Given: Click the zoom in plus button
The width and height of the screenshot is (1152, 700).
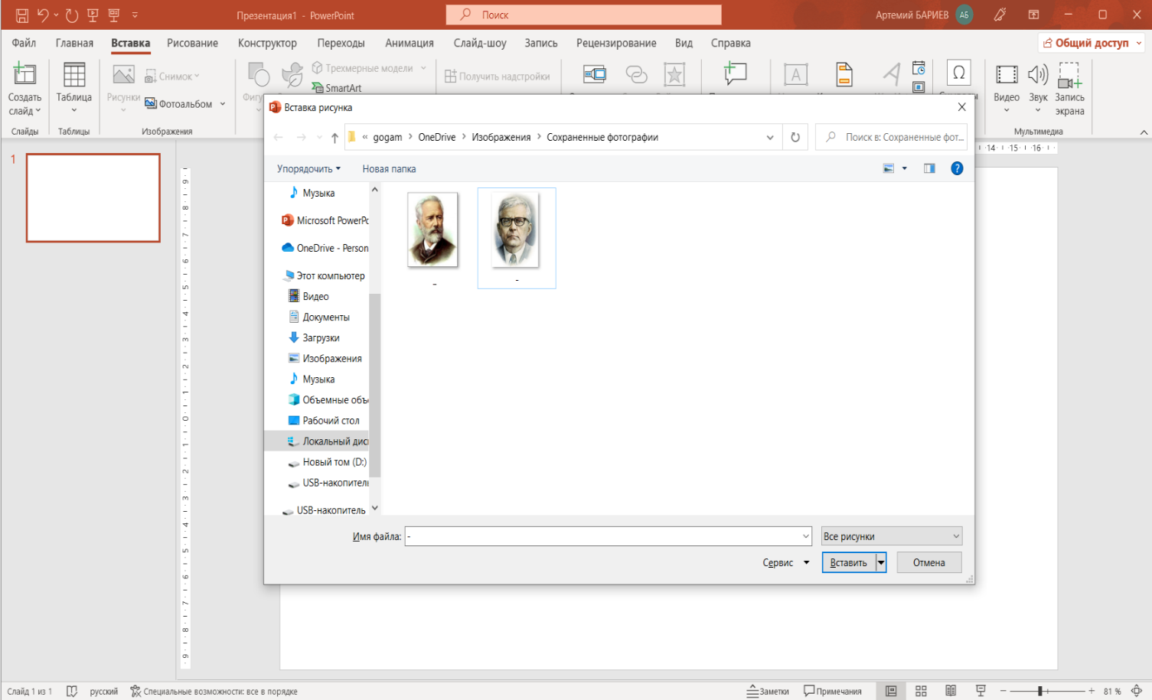Looking at the screenshot, I should pyautogui.click(x=1092, y=691).
